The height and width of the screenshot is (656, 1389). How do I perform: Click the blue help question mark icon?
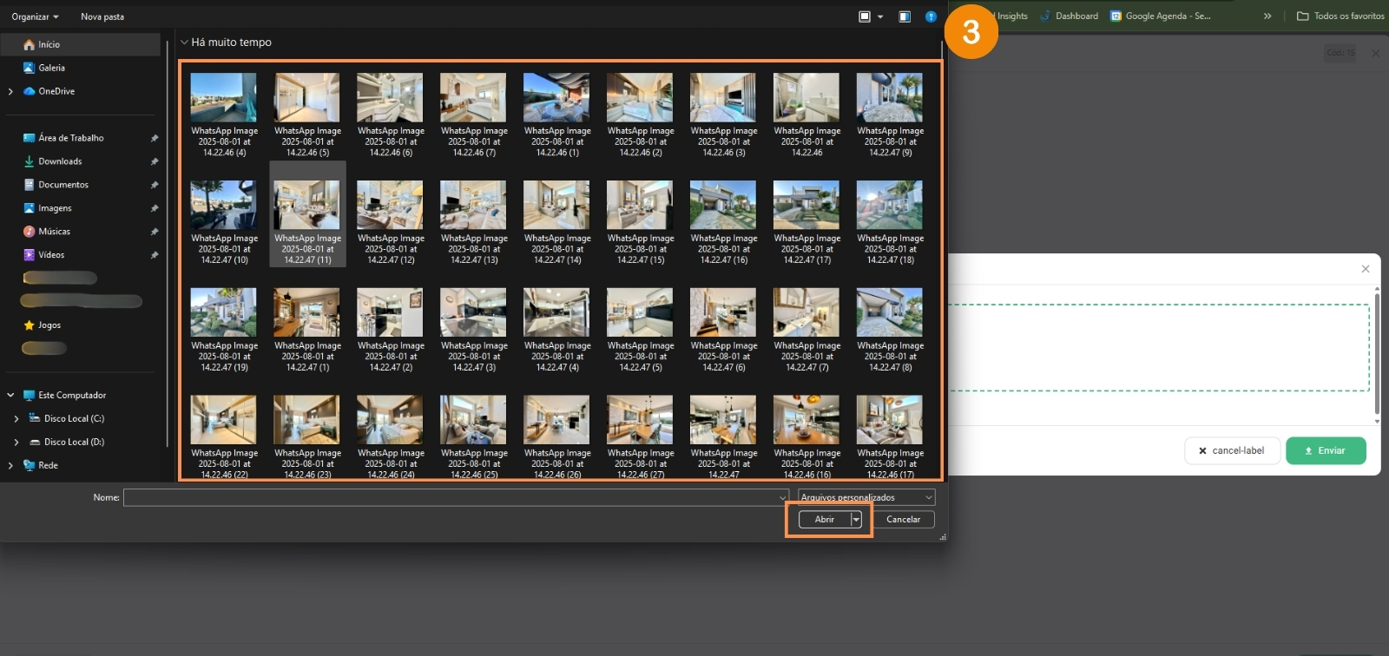click(931, 16)
